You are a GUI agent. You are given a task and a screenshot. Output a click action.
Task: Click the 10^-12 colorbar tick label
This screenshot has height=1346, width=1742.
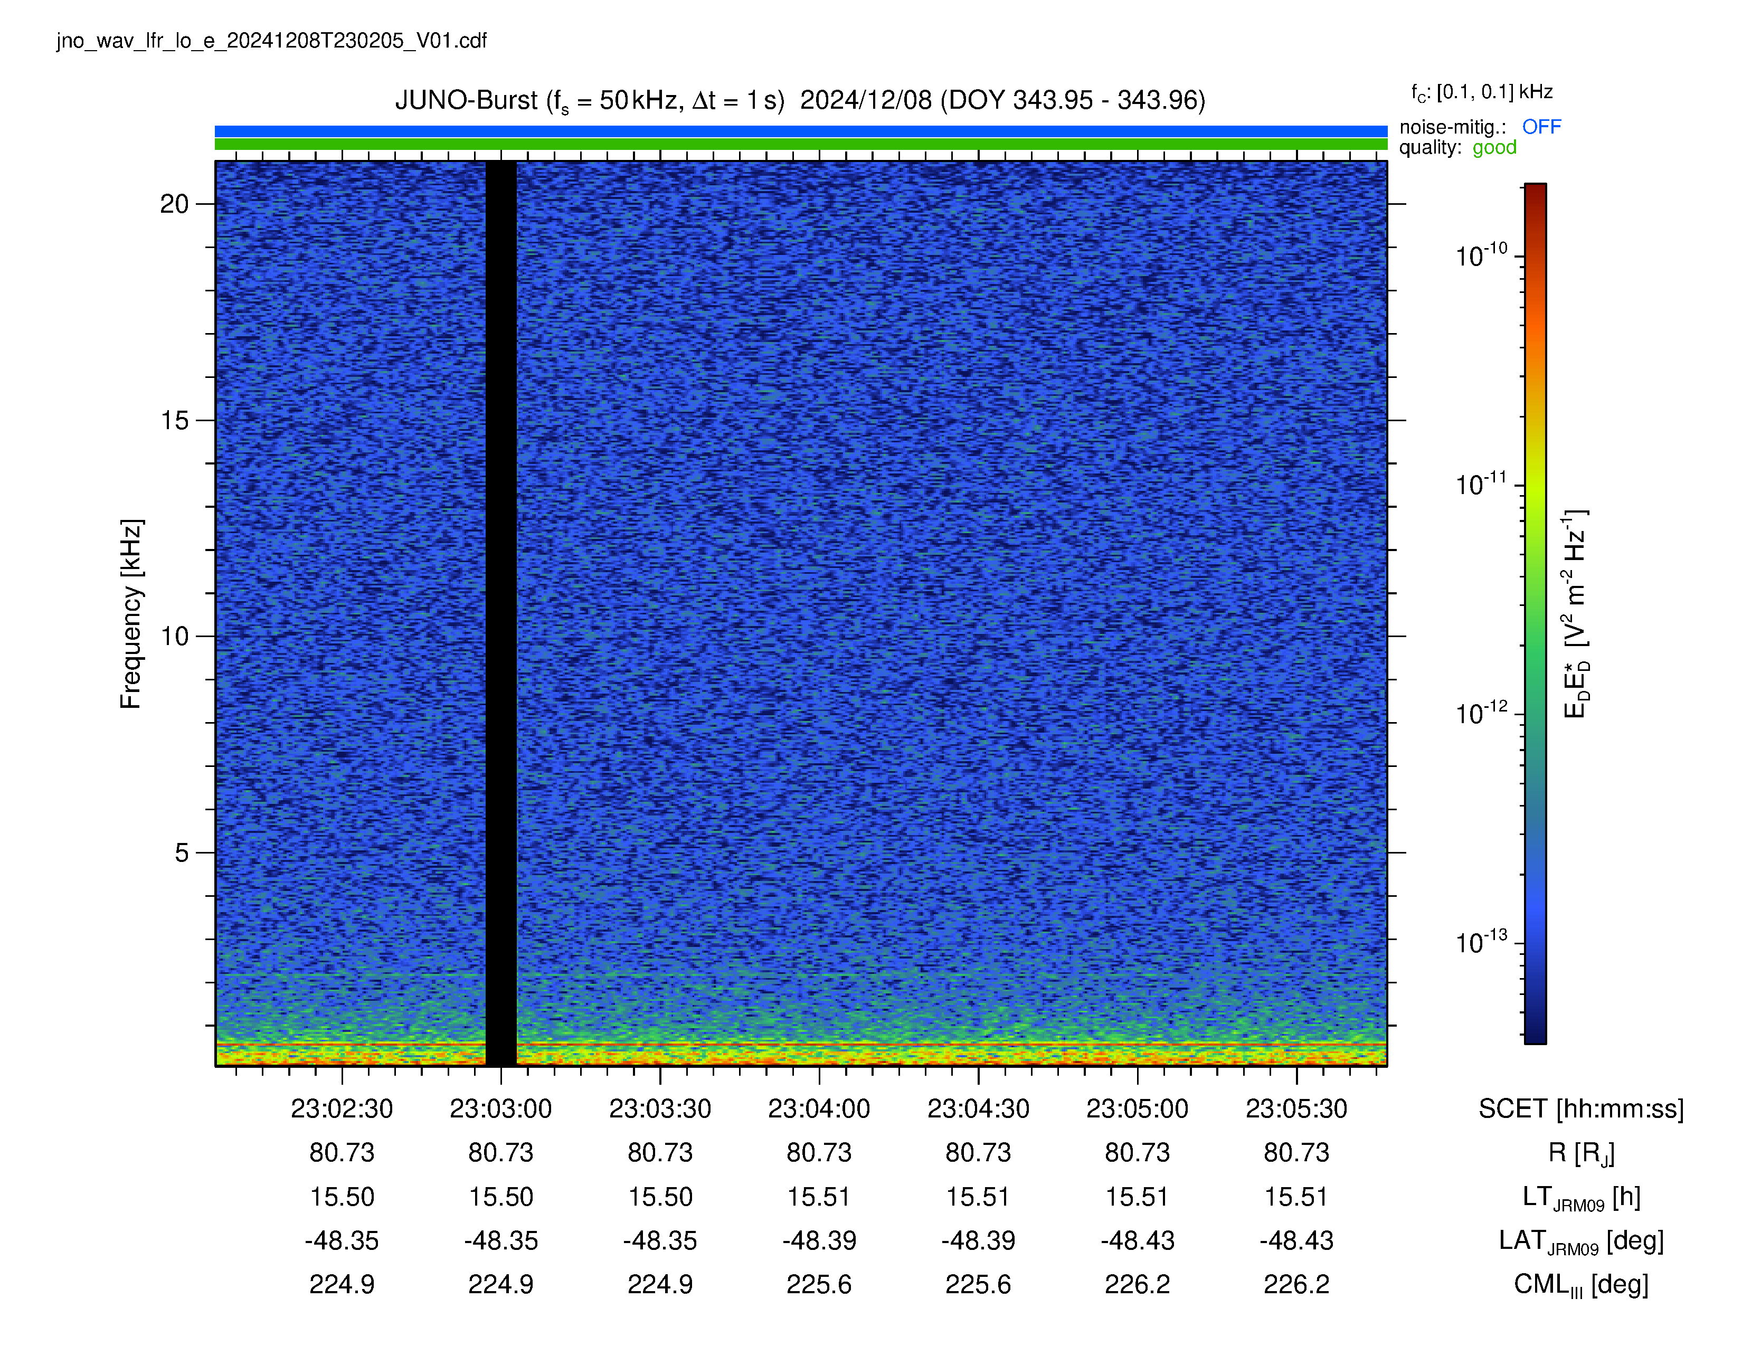point(1482,712)
